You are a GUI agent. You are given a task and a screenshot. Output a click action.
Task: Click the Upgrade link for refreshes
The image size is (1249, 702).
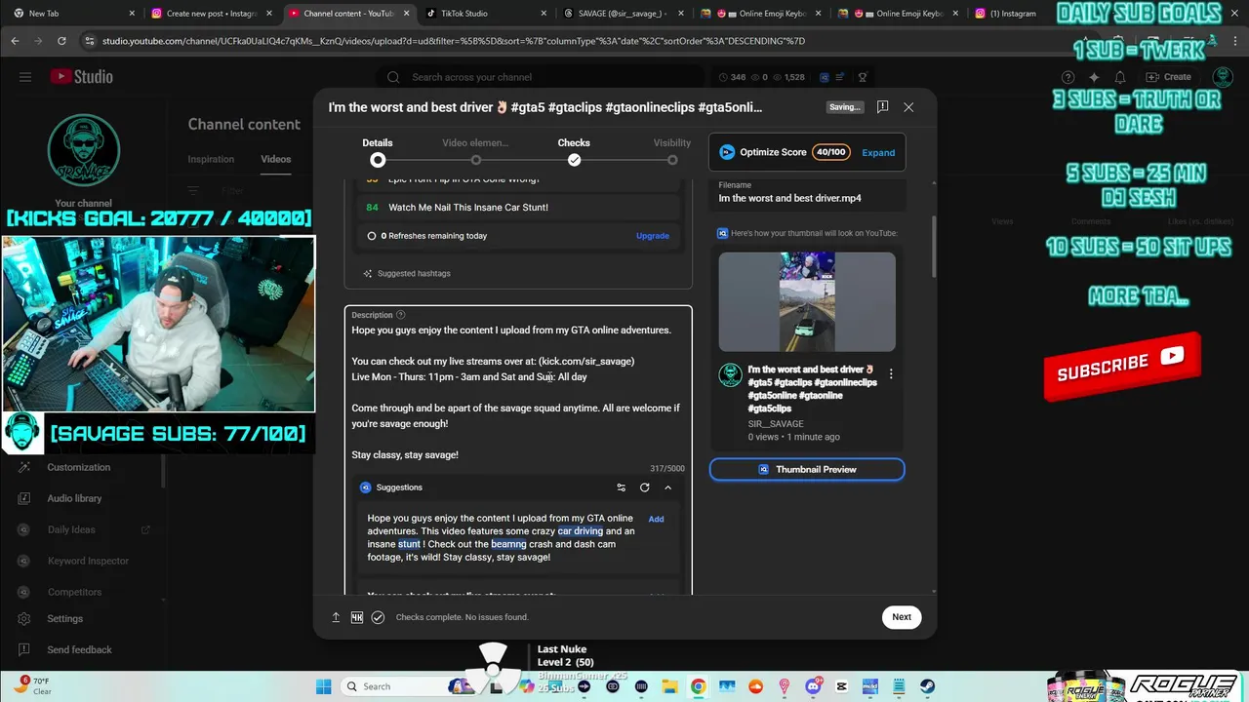[x=653, y=236]
